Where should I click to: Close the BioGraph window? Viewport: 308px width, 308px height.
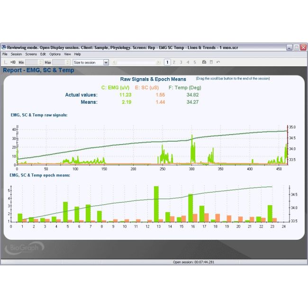pyautogui.click(x=303, y=47)
